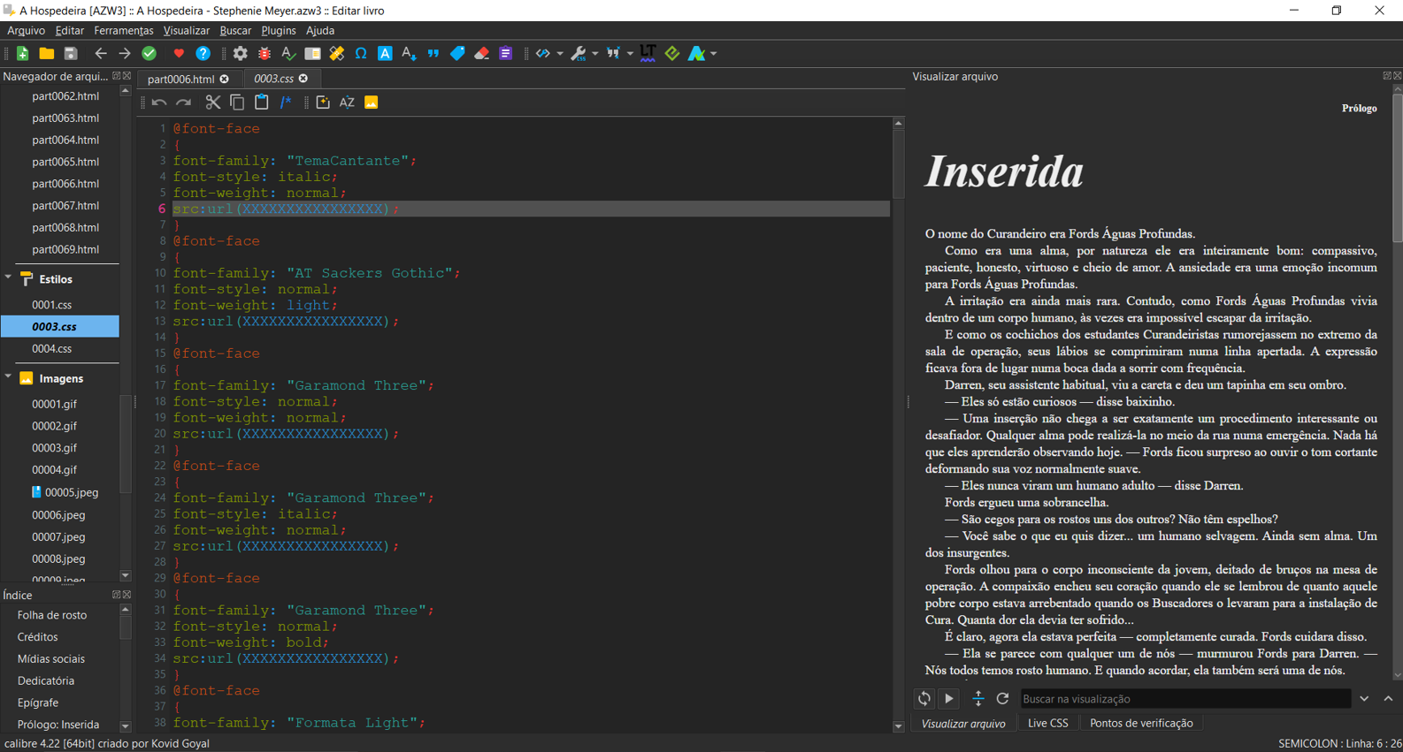This screenshot has height=752, width=1403.
Task: Click the red bug icon in the toolbar
Action: pos(264,54)
